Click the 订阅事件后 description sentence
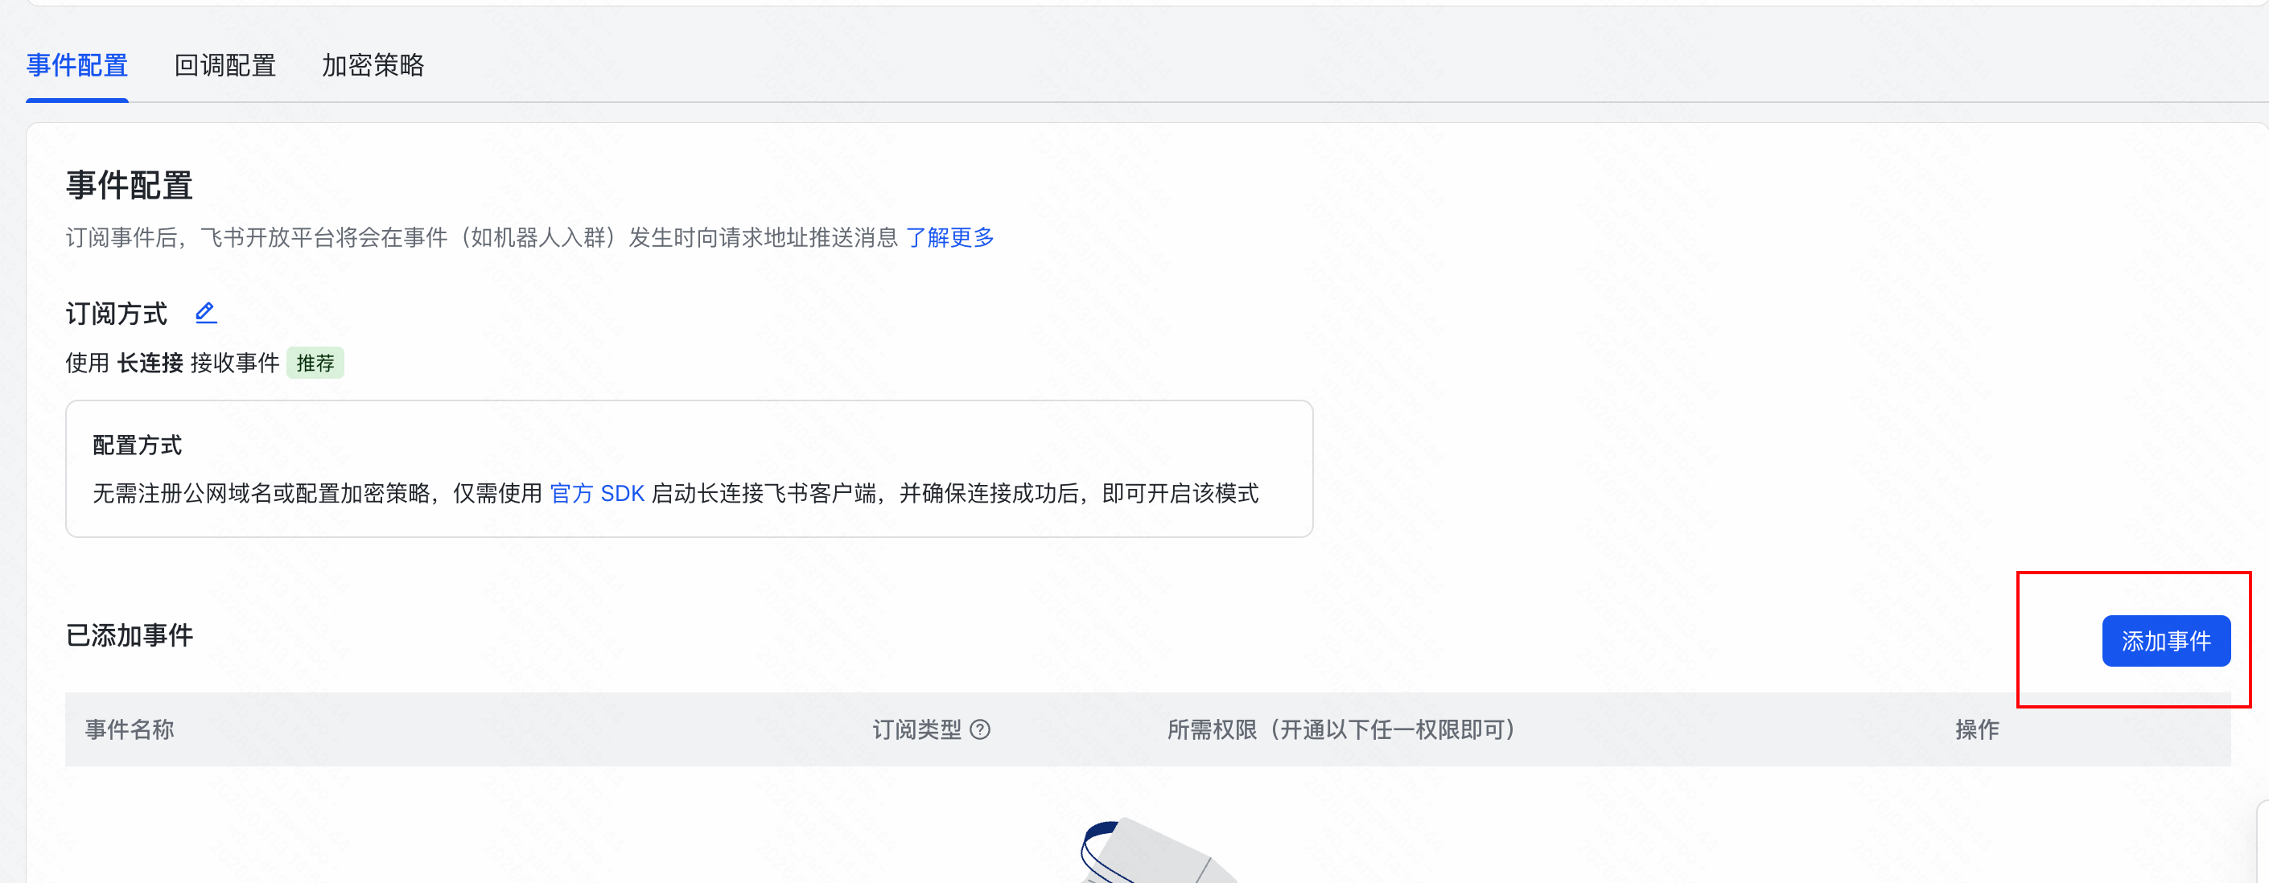This screenshot has height=883, width=2269. pyautogui.click(x=481, y=236)
